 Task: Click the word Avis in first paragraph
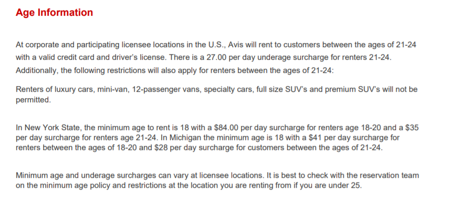pyautogui.click(x=236, y=45)
